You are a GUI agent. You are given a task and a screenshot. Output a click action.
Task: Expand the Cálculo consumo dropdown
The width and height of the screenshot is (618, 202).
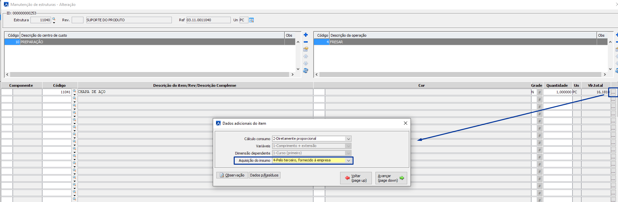(x=349, y=139)
